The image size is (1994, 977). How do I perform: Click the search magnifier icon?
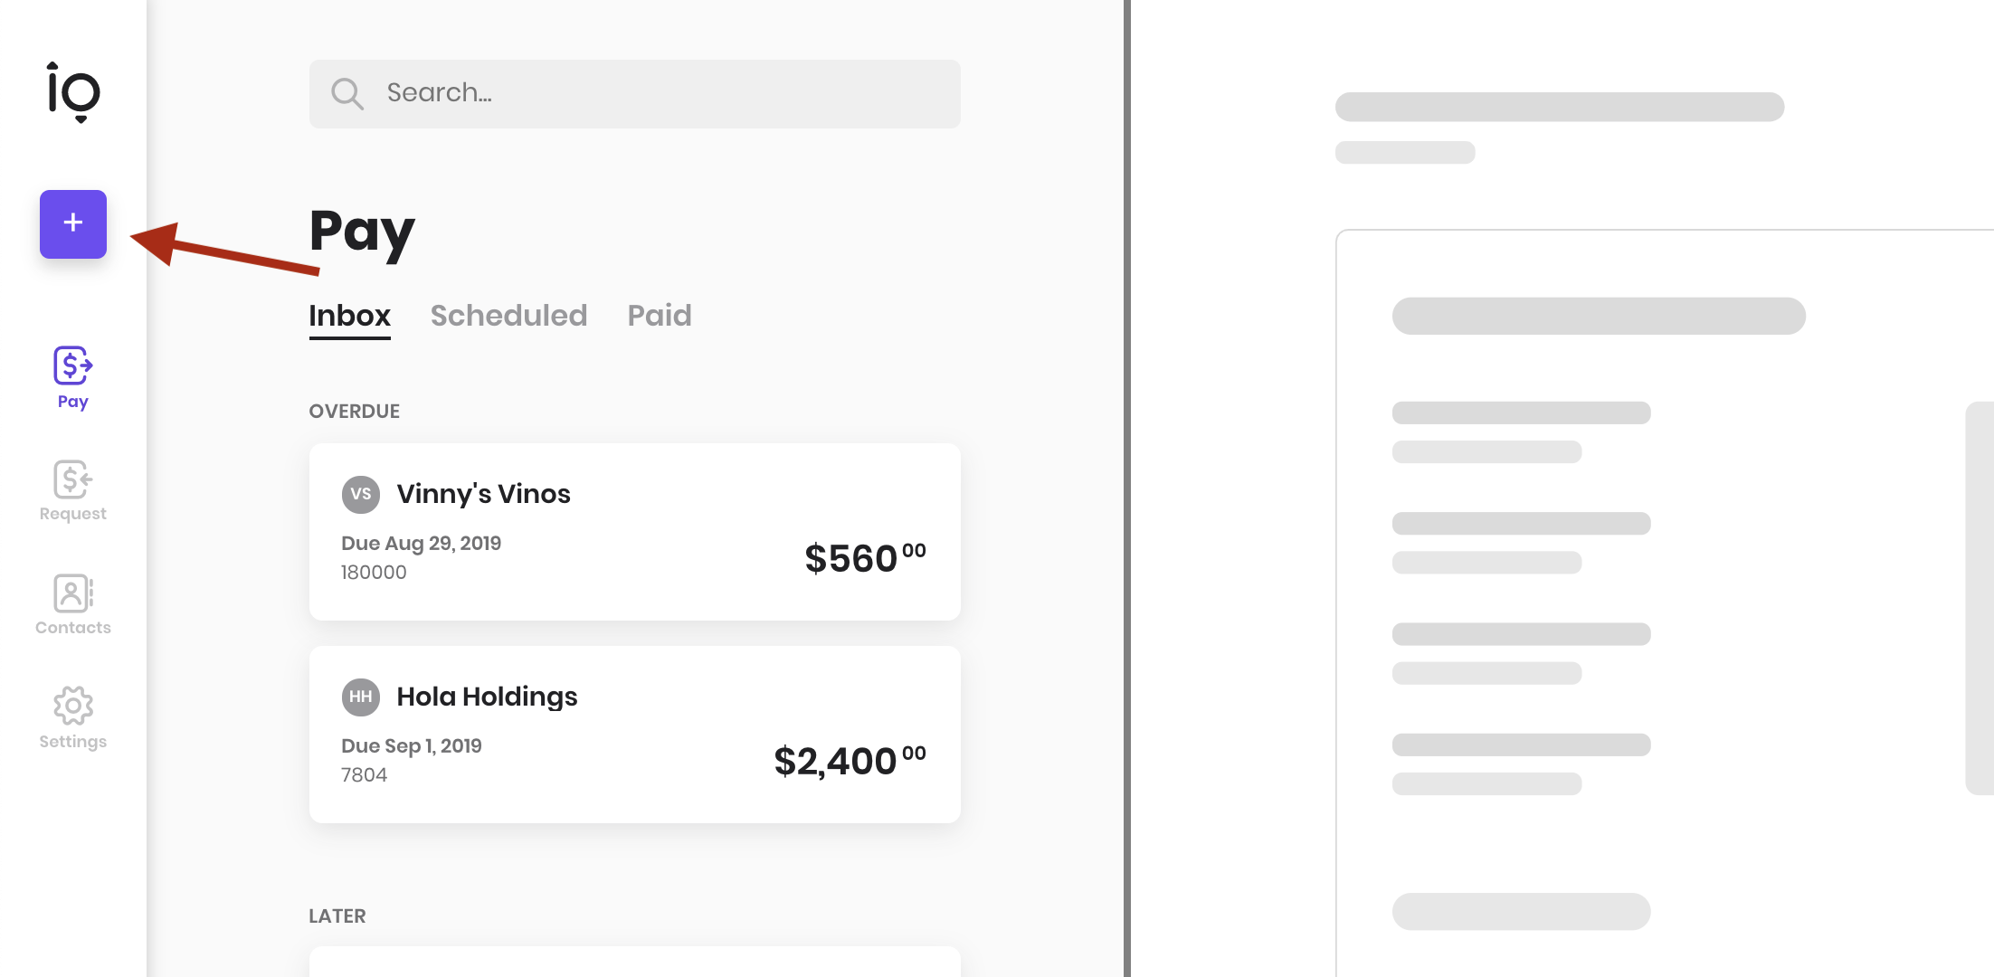tap(347, 93)
